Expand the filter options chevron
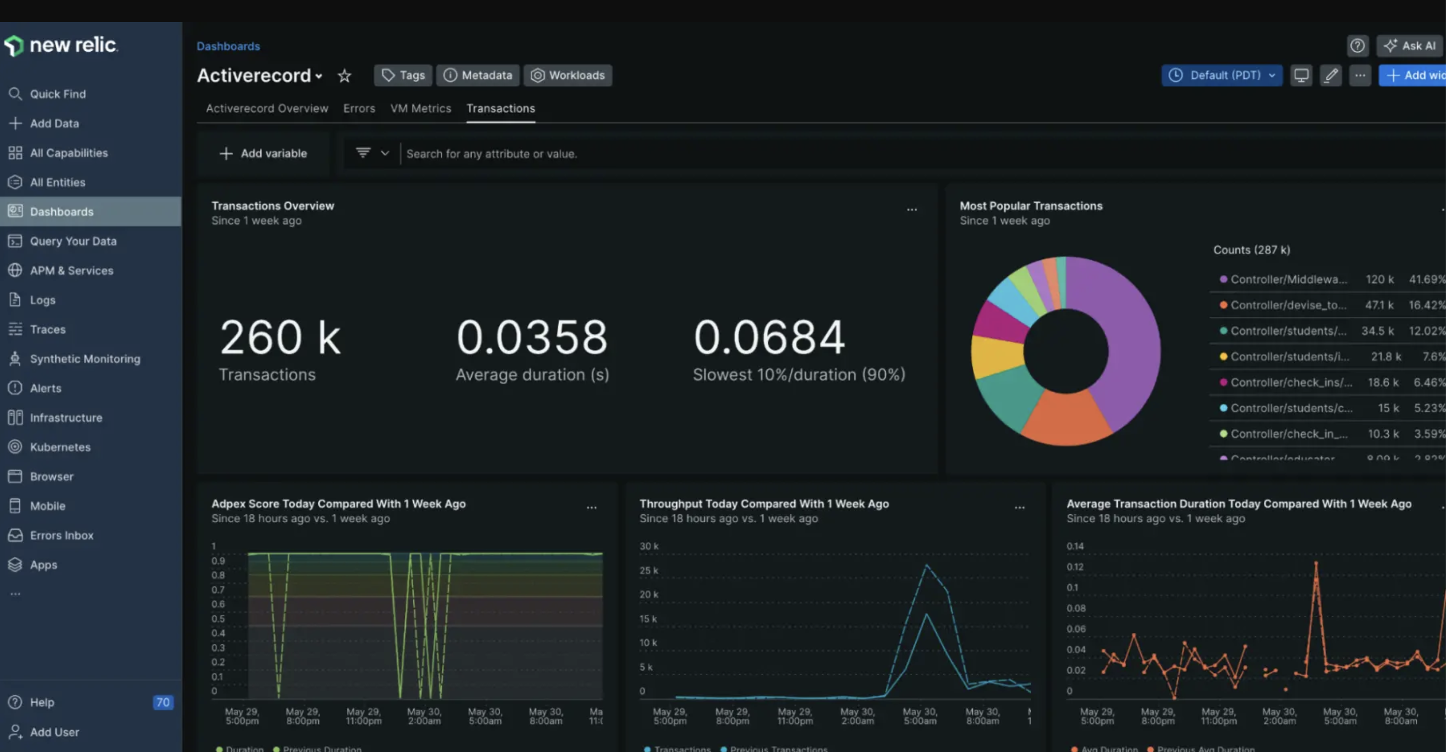 (385, 153)
